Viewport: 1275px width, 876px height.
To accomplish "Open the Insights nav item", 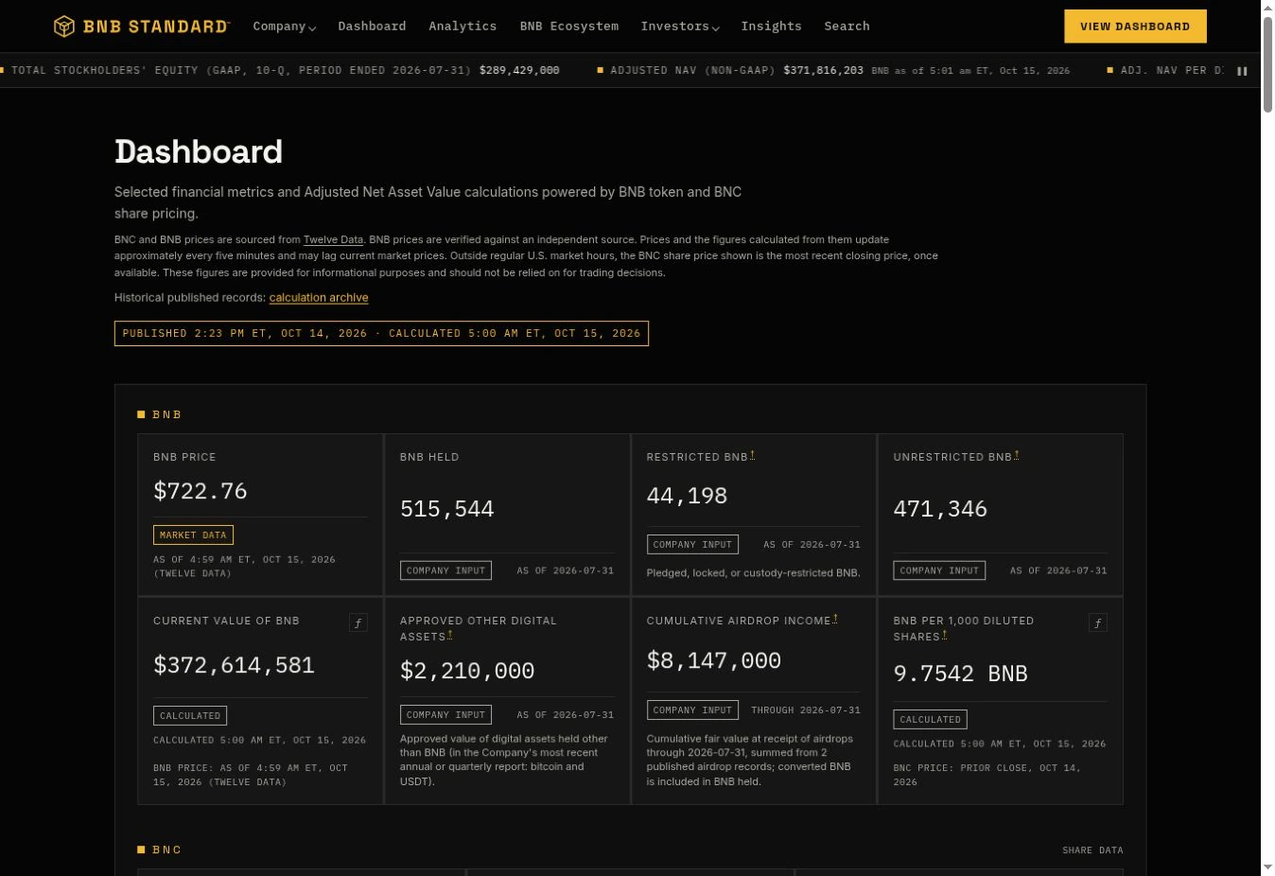I will tap(771, 26).
